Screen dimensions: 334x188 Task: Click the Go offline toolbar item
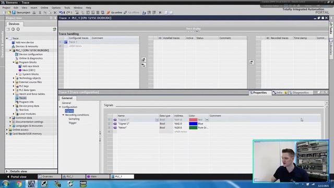132,13
